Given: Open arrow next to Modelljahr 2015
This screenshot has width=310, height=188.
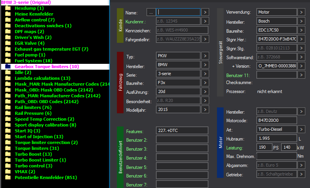Looking at the screenshot, I should 205,110.
